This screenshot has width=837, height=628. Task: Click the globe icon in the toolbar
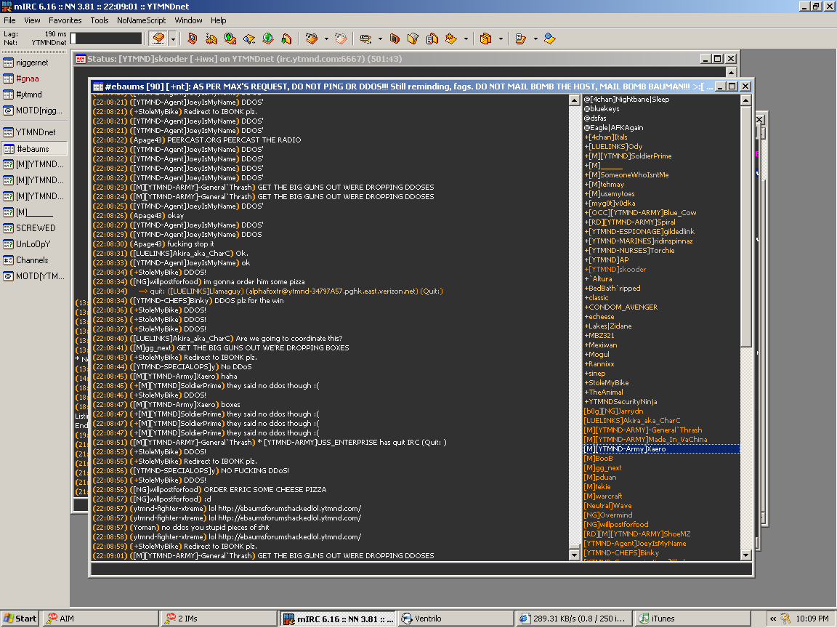267,39
